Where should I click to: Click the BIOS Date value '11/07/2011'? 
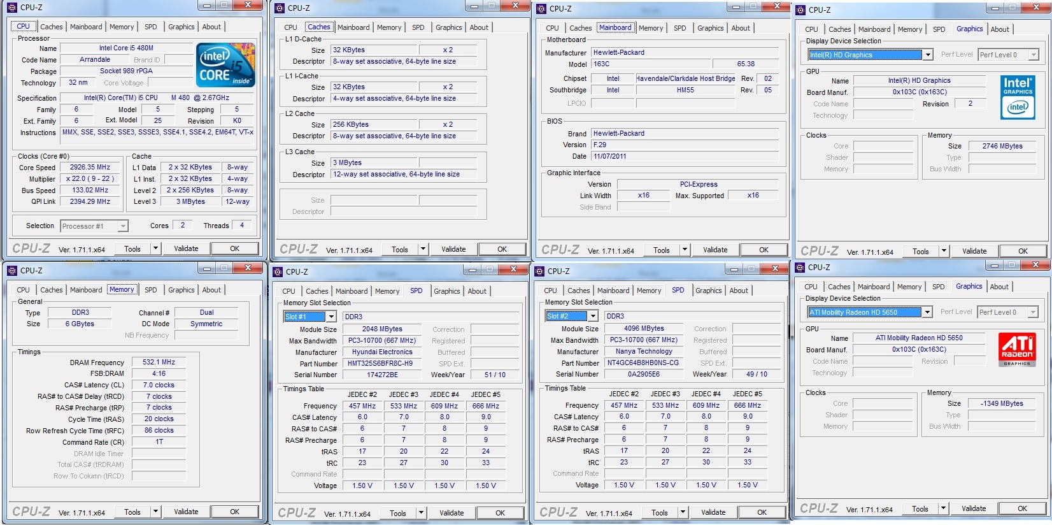point(685,156)
